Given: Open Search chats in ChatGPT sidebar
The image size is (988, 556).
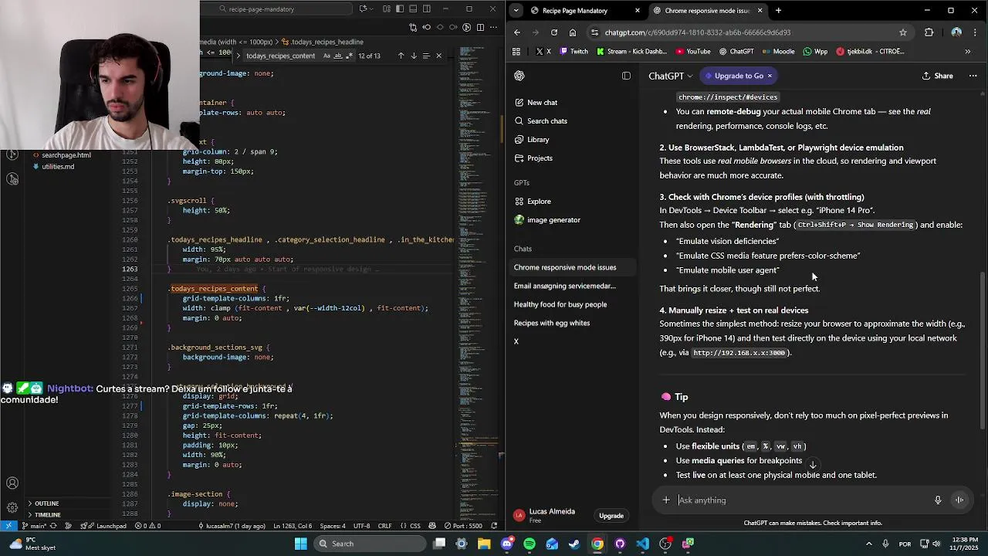Looking at the screenshot, I should click(540, 121).
